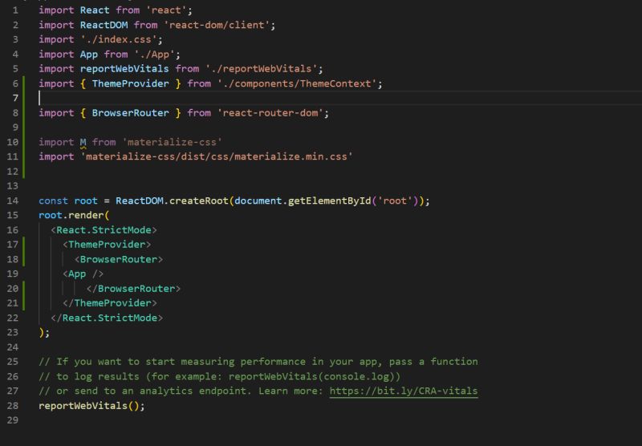
Task: Click the closing </BrowserRouter> tag
Action: click(x=133, y=289)
